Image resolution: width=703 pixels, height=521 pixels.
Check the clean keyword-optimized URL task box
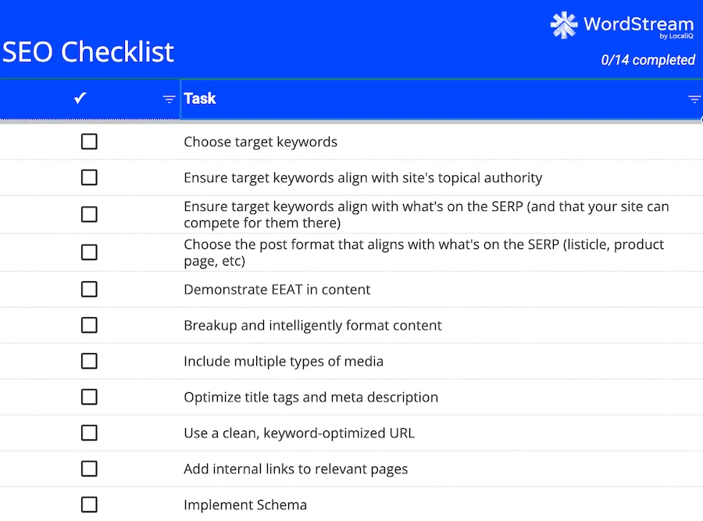tap(89, 433)
